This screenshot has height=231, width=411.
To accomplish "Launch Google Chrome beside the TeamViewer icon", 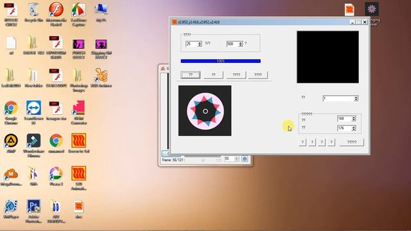I will (11, 108).
